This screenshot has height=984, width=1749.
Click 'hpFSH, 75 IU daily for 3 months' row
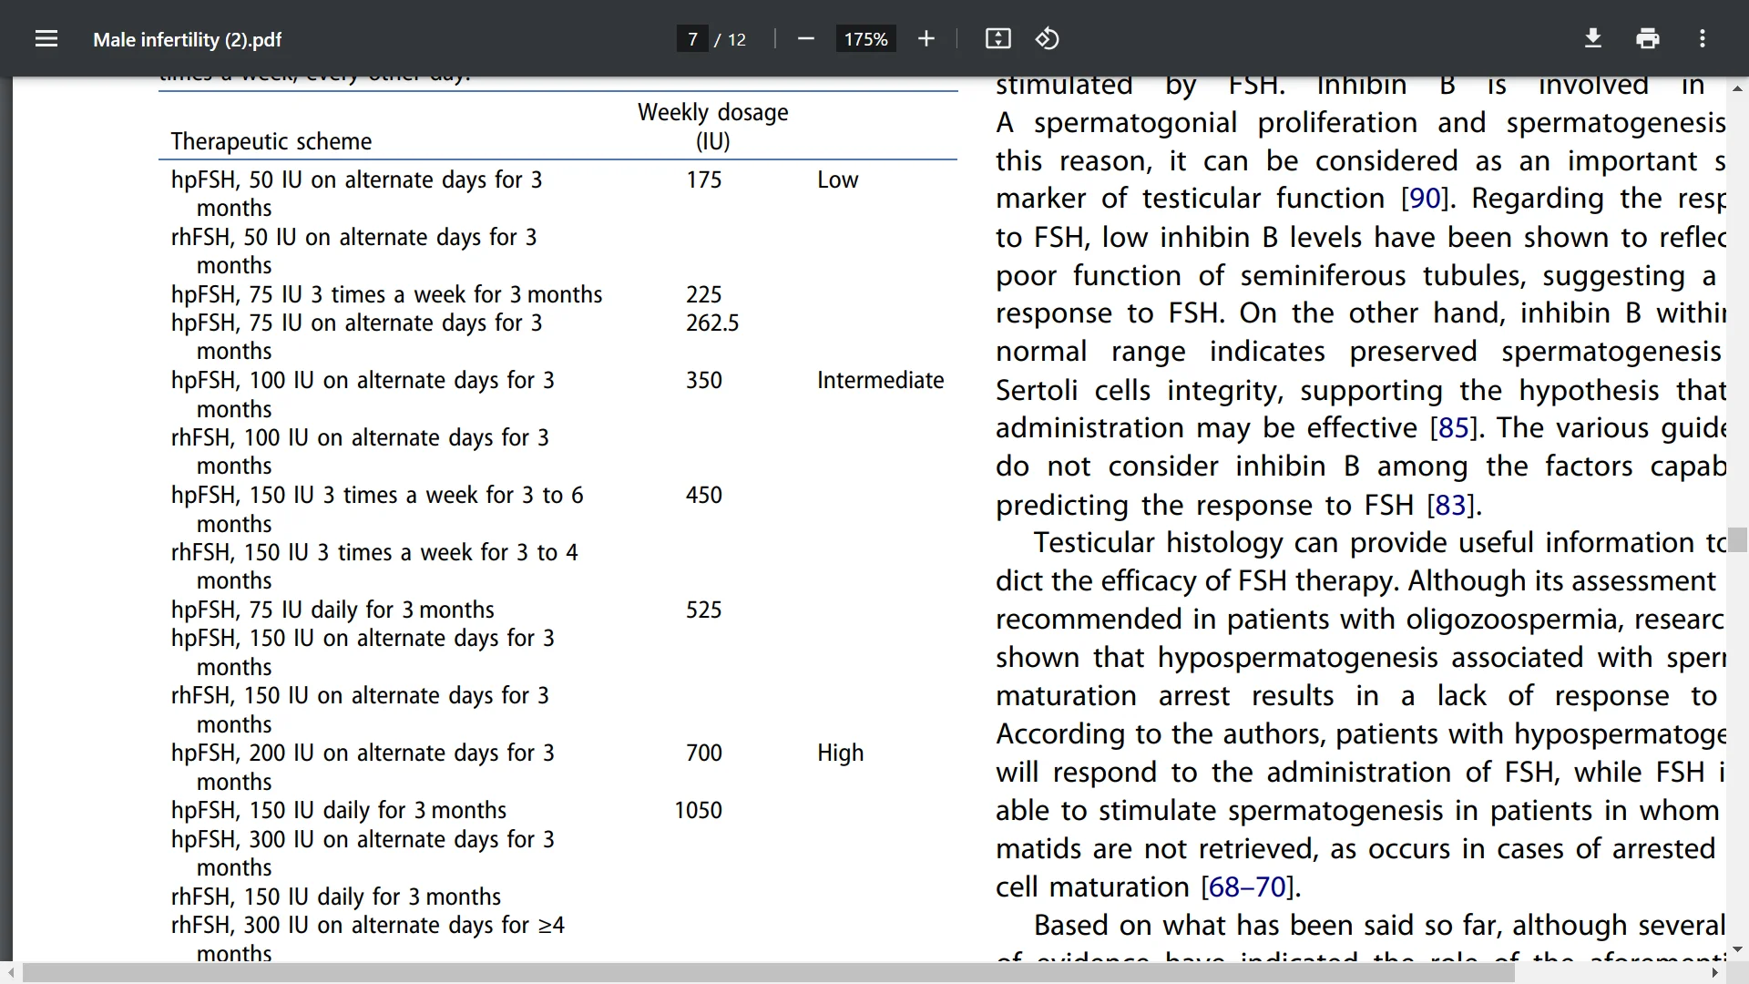[x=332, y=610]
